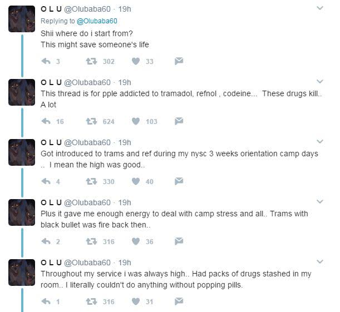
Task: Reply to the 'Shii where do i start' tweet
Action: tap(46, 61)
